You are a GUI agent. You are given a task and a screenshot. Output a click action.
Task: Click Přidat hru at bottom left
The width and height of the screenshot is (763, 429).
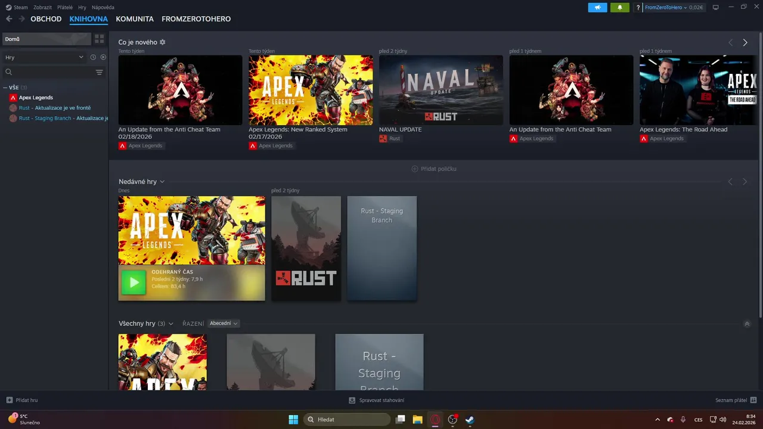click(x=27, y=400)
